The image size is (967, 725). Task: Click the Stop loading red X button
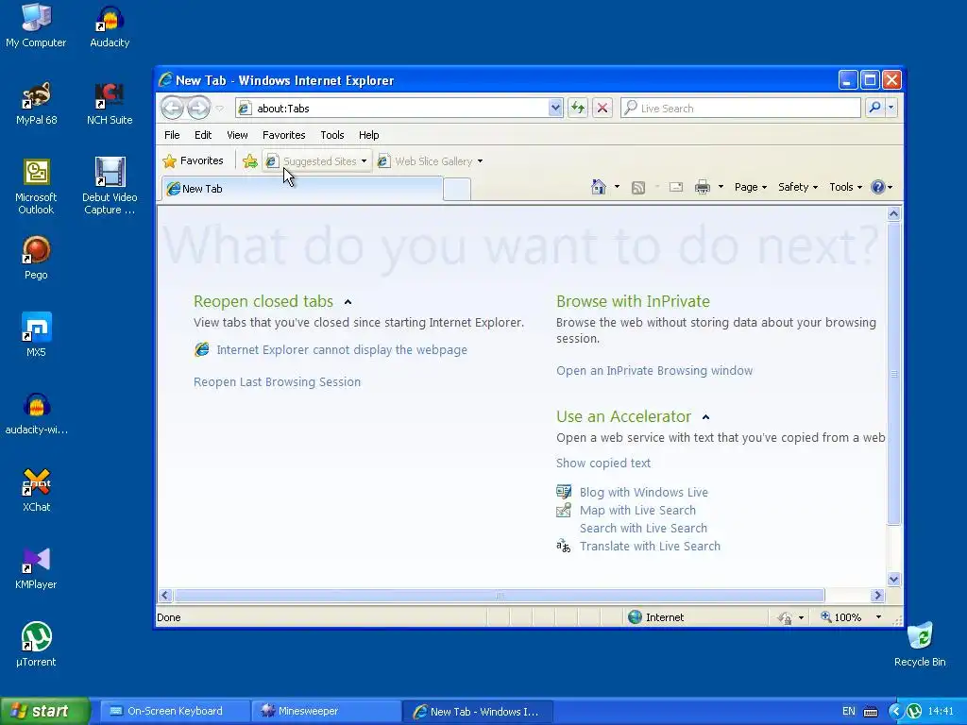click(602, 108)
